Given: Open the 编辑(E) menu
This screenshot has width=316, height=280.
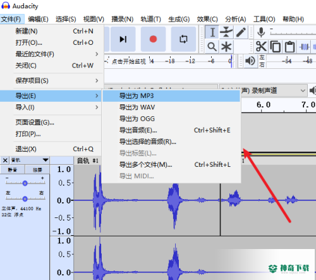Looking at the screenshot, I should click(x=39, y=20).
